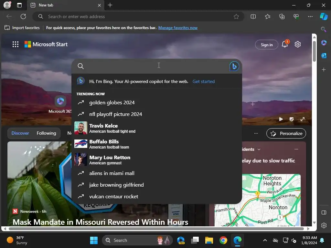
Task: Click the Personalize button
Action: [x=286, y=133]
